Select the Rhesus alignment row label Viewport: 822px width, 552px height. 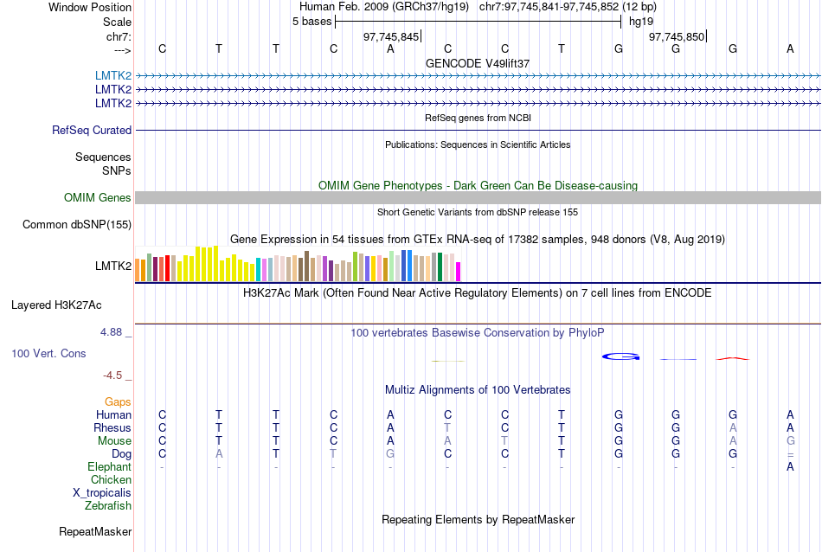pos(112,427)
